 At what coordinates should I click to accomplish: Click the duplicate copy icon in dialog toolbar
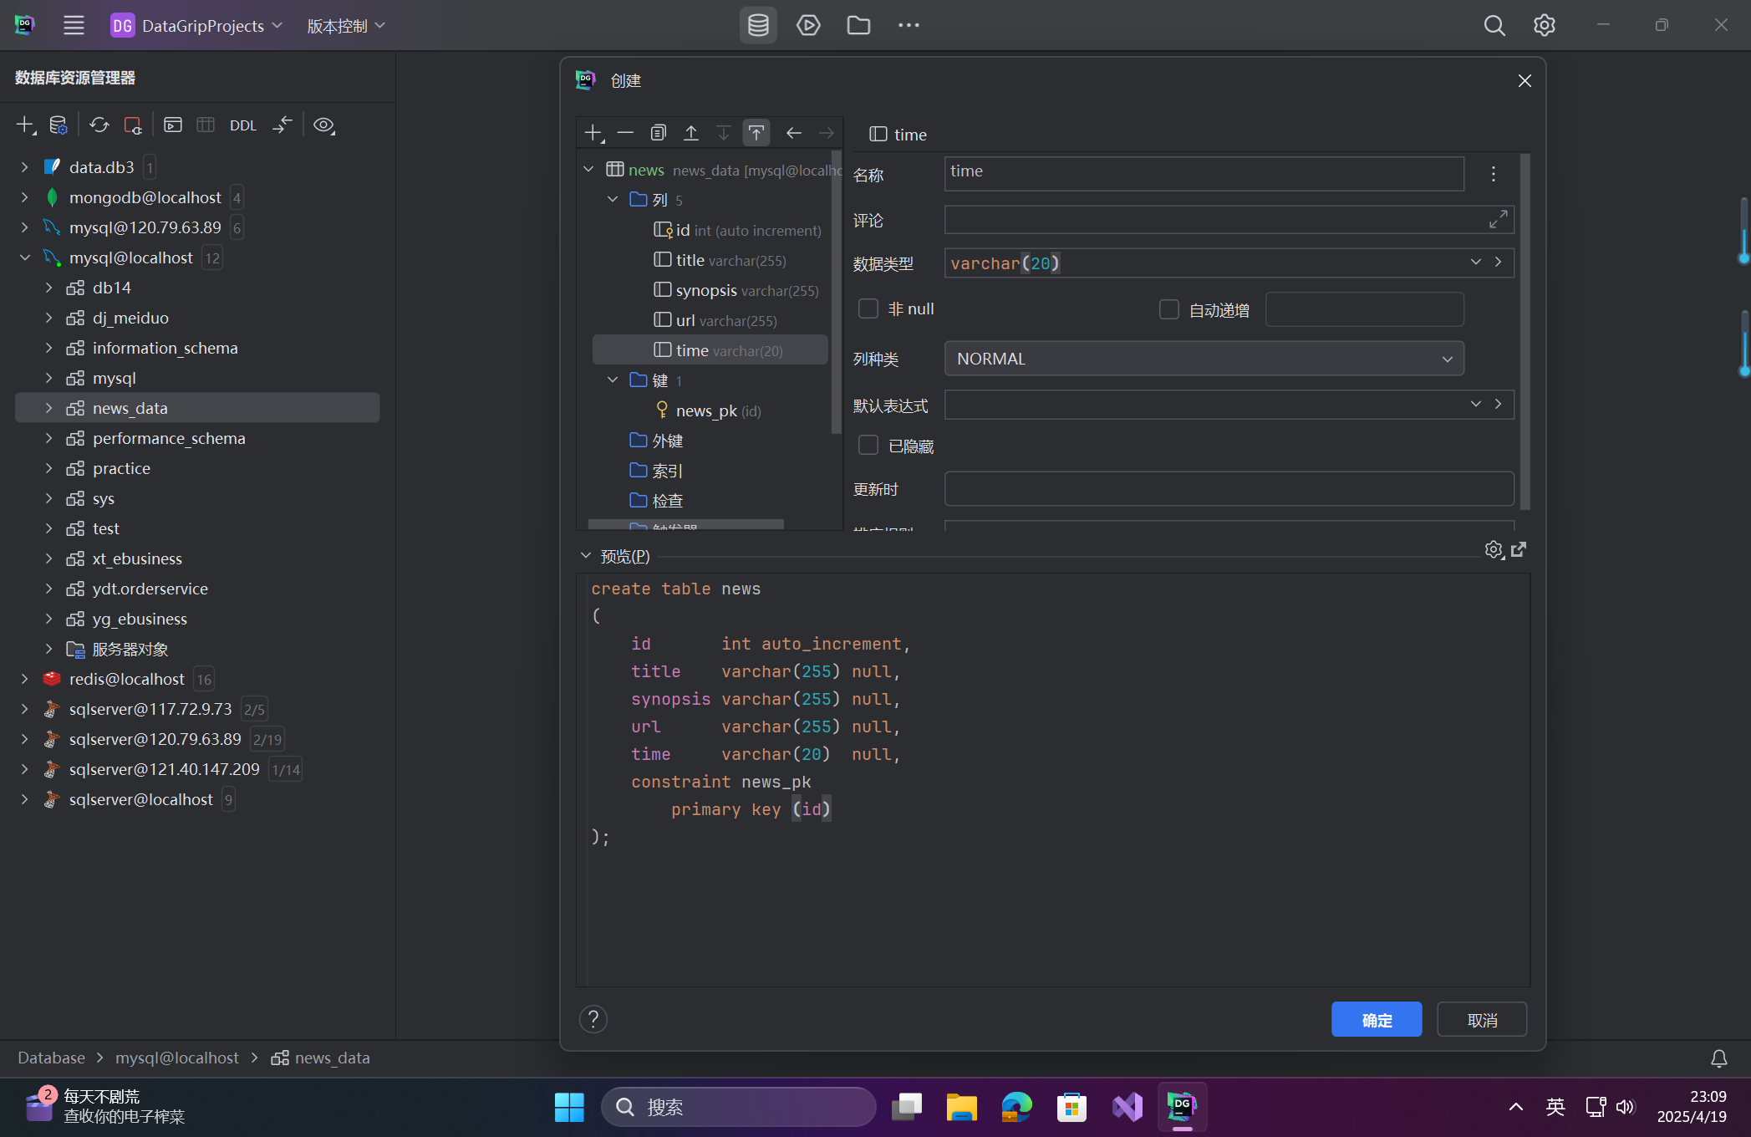[659, 133]
